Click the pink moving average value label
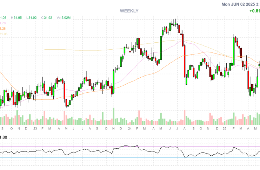Image resolution: width=260 pixels, height=170 pixels. [x=3, y=23]
